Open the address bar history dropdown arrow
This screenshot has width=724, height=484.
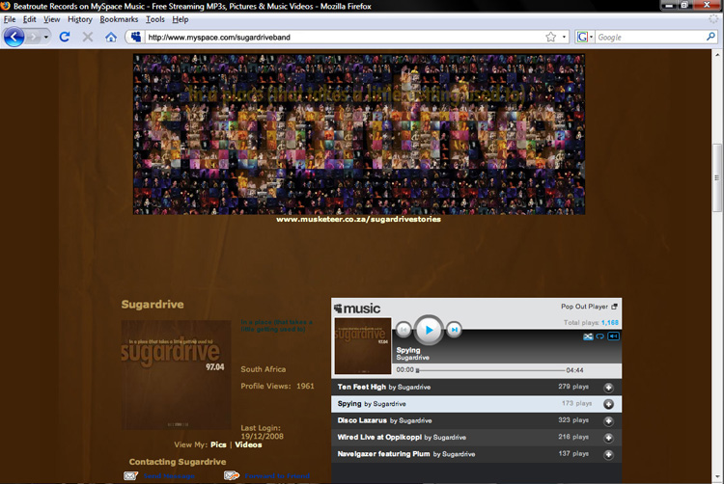click(x=564, y=37)
